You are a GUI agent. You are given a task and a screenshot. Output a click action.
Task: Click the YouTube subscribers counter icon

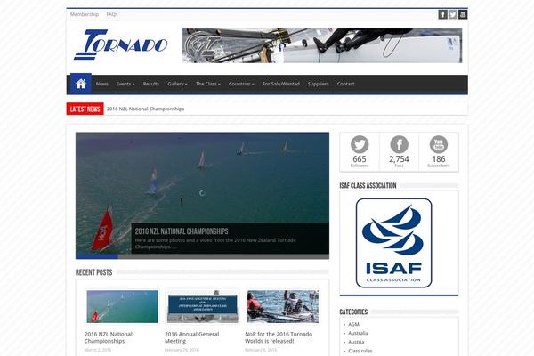tap(439, 144)
